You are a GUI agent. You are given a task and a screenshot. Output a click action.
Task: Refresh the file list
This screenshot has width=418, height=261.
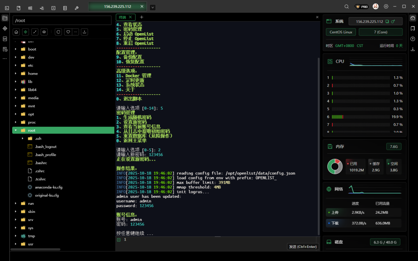pyautogui.click(x=58, y=32)
